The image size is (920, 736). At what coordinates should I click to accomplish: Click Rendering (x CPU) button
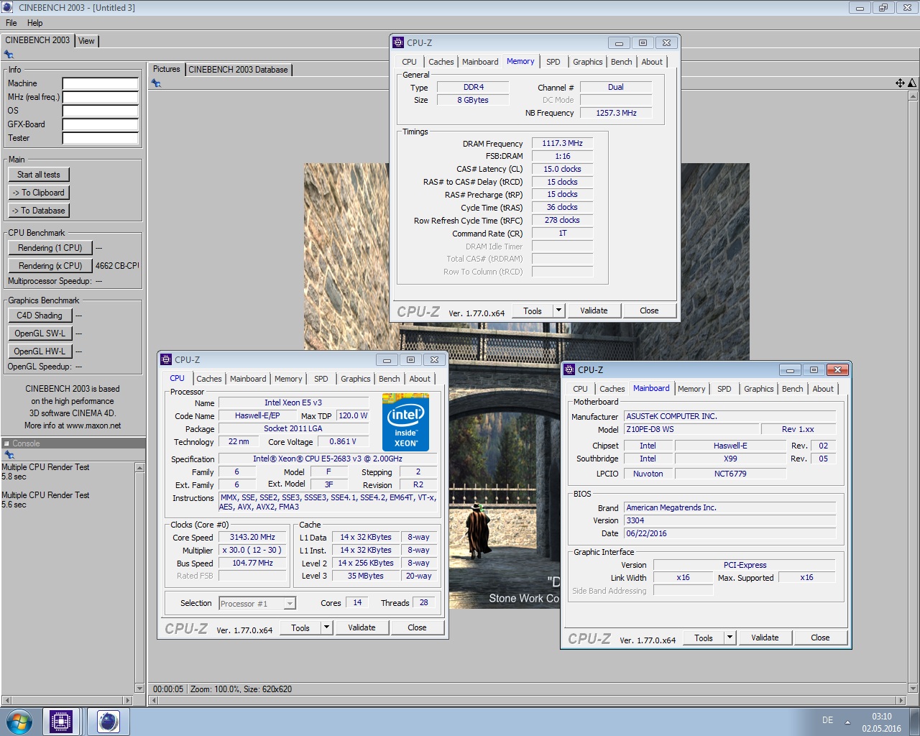50,266
